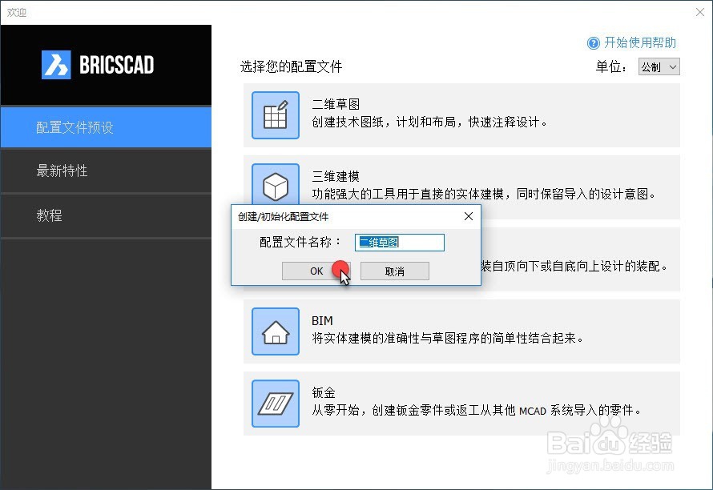Open the 单位 公制 dropdown
Image resolution: width=713 pixels, height=490 pixels.
point(659,66)
